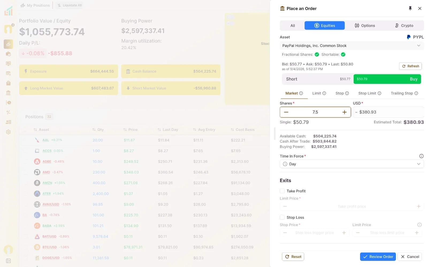Viewport: 428px width, 267px height.
Task: Click the Shares quantity field
Action: point(315,112)
